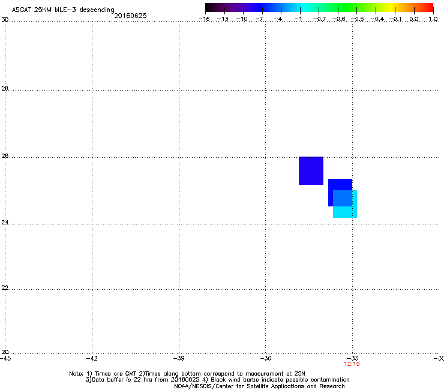Click the -0.4 label on the color scale
444x390 pixels.
pos(377,19)
